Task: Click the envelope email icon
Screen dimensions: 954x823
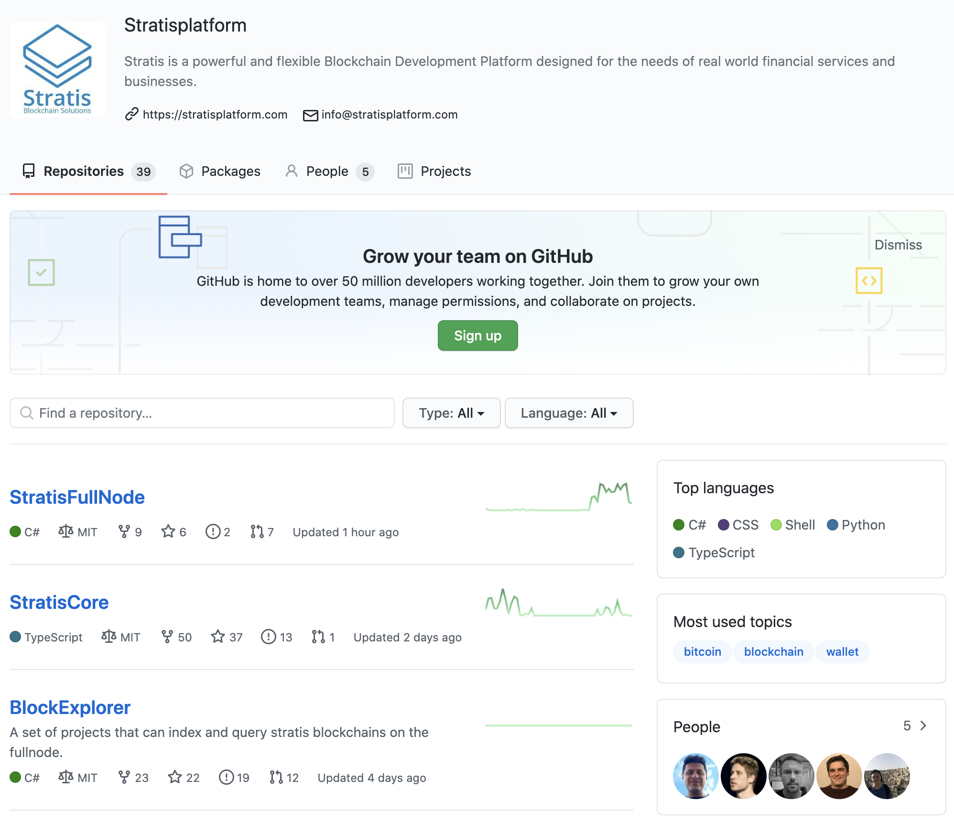Action: [x=310, y=115]
